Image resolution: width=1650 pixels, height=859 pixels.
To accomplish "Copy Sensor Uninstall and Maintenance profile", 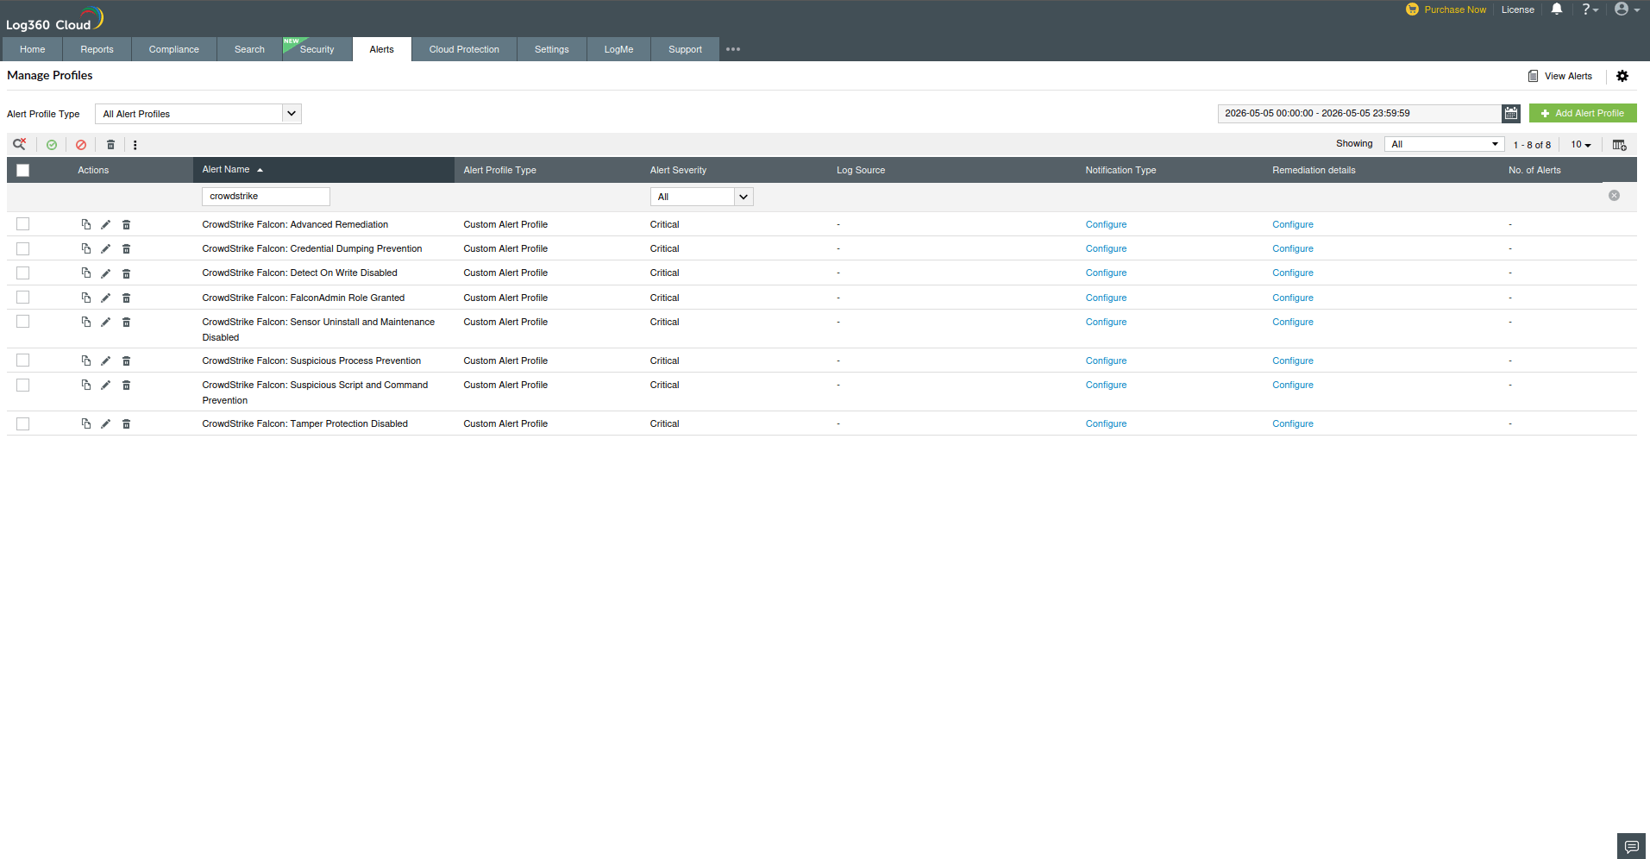I will point(86,322).
